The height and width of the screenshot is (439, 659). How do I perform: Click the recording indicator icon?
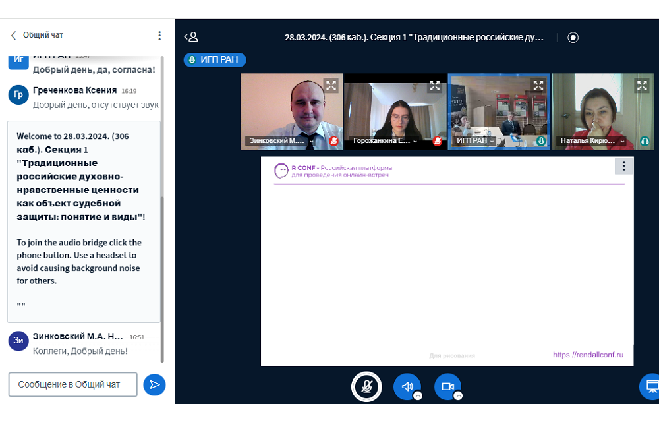[x=573, y=38]
